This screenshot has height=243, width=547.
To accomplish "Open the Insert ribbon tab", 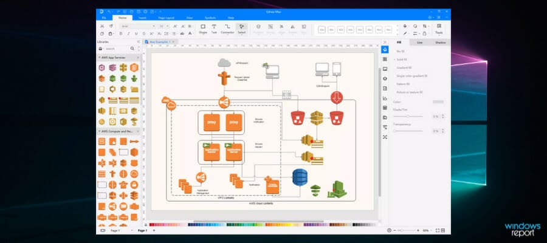I will coord(142,18).
